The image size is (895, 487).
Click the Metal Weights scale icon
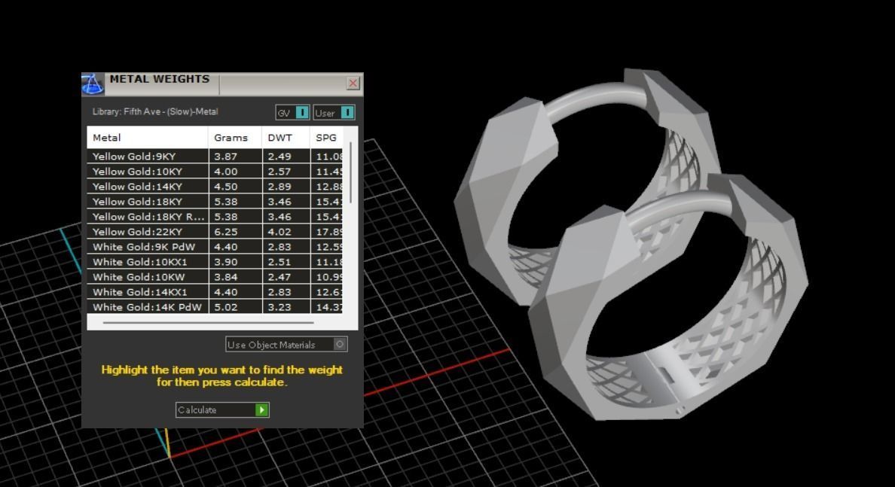(x=93, y=84)
